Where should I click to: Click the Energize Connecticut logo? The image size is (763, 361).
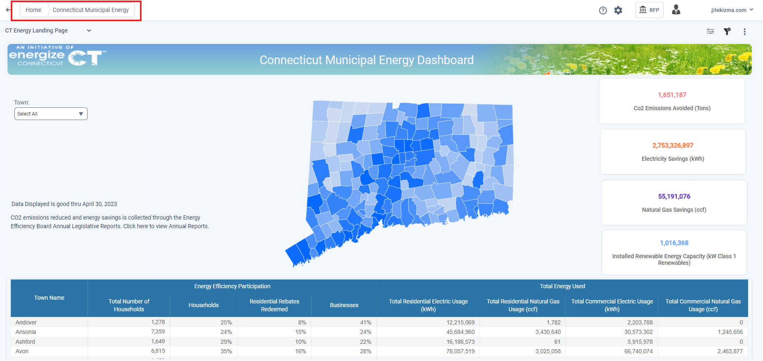point(57,56)
